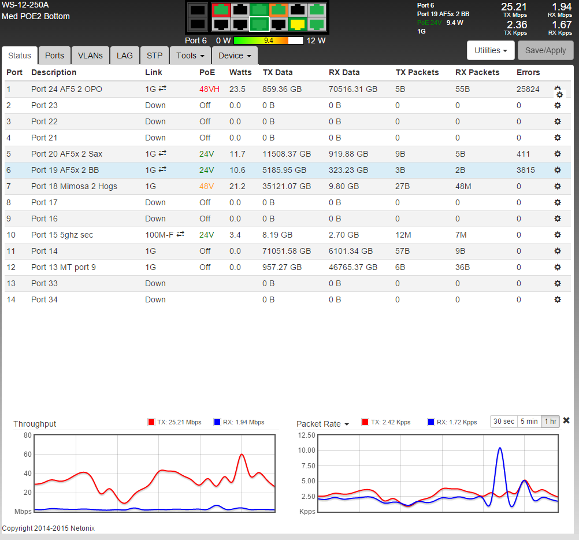Click gear icon on Port 34 row

[557, 299]
